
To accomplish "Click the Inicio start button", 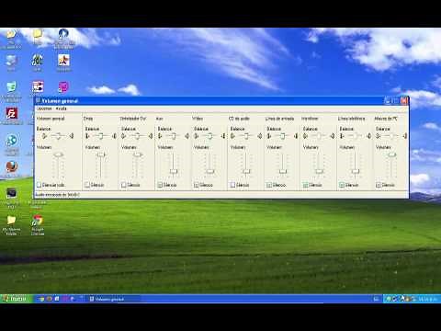I will point(17,299).
